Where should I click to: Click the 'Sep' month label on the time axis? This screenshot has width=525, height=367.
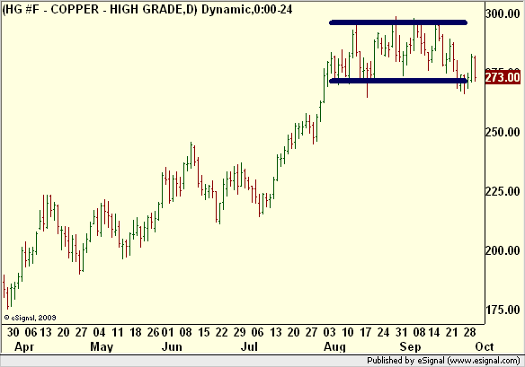pyautogui.click(x=410, y=346)
